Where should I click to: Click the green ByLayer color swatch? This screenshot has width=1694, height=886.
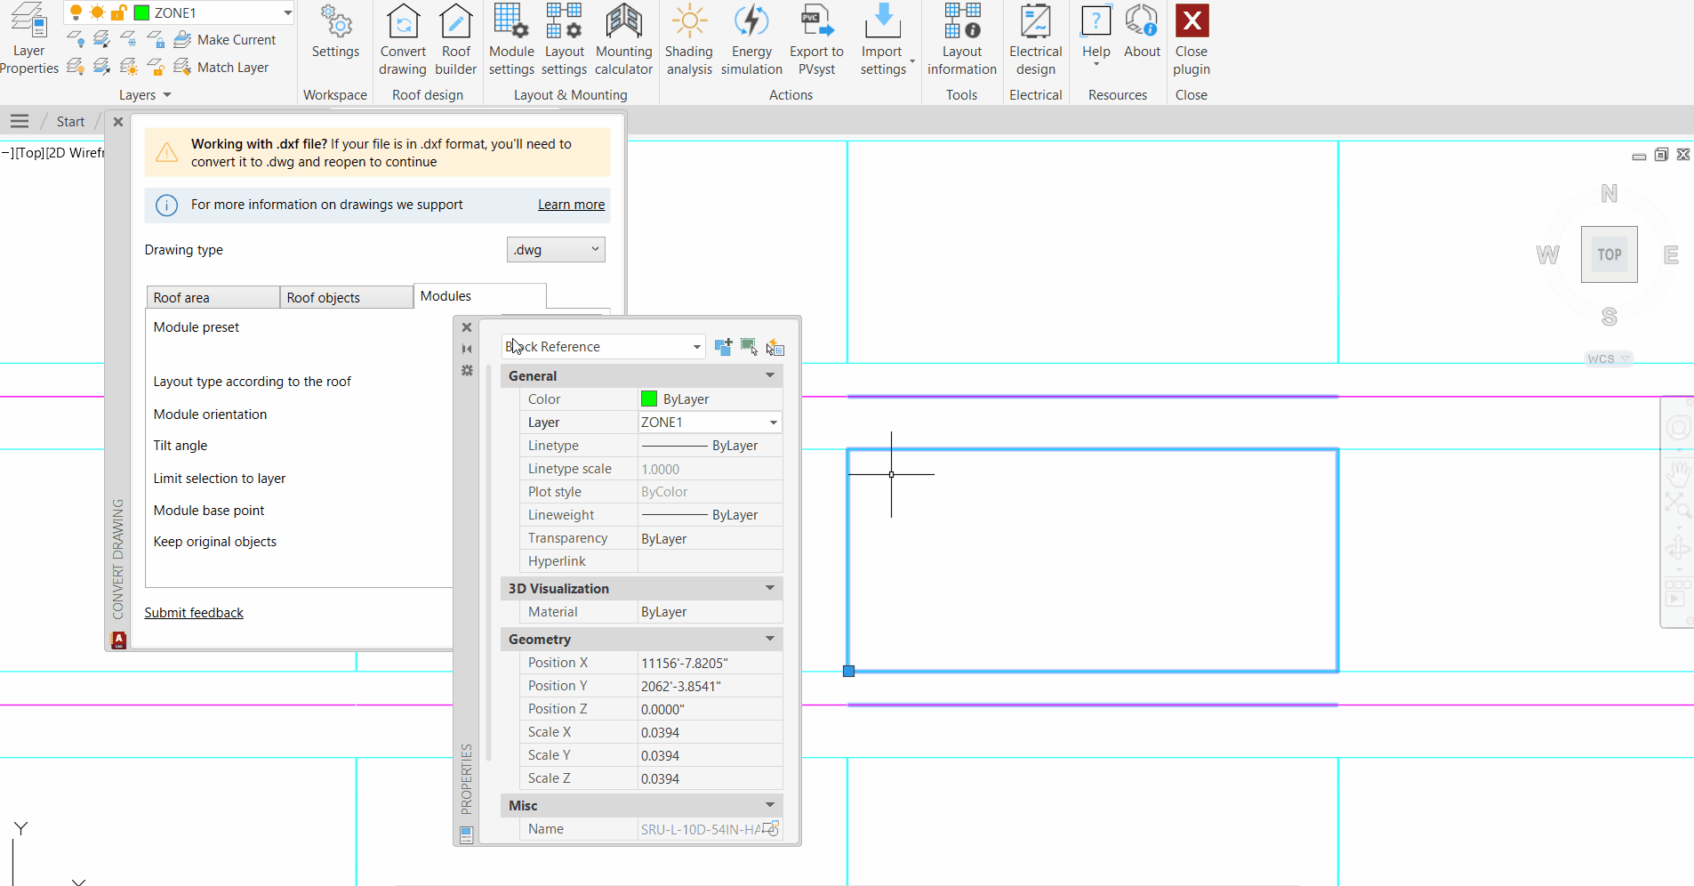pos(649,399)
